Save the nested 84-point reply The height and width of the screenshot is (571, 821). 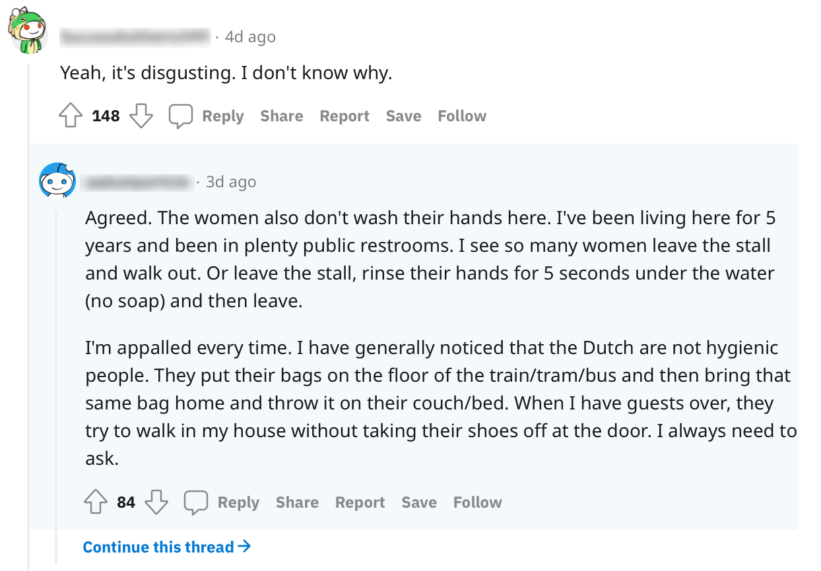pyautogui.click(x=419, y=502)
